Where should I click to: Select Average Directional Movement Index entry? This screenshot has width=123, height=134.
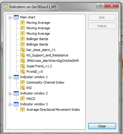pos(53,110)
